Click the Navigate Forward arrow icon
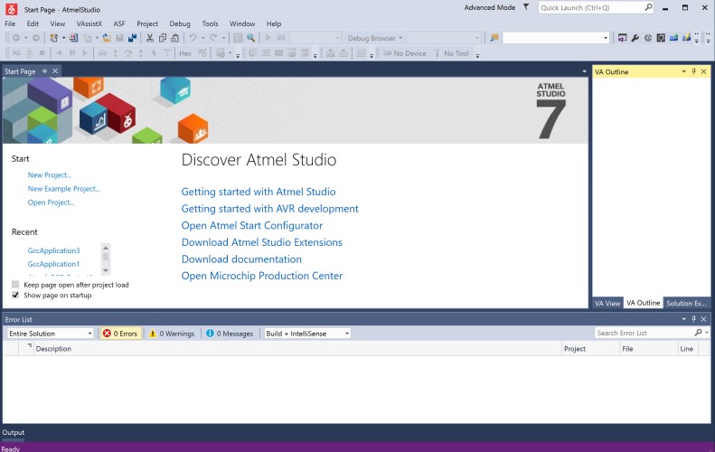The width and height of the screenshot is (715, 452). (x=35, y=38)
